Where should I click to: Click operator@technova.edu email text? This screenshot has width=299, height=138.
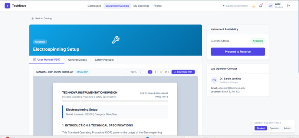232,88
